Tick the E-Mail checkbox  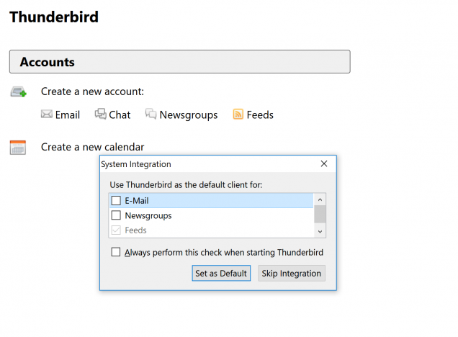click(x=116, y=201)
